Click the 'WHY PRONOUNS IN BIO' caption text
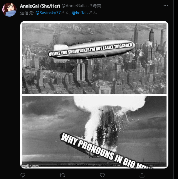The image size is (178, 179). 107,151
